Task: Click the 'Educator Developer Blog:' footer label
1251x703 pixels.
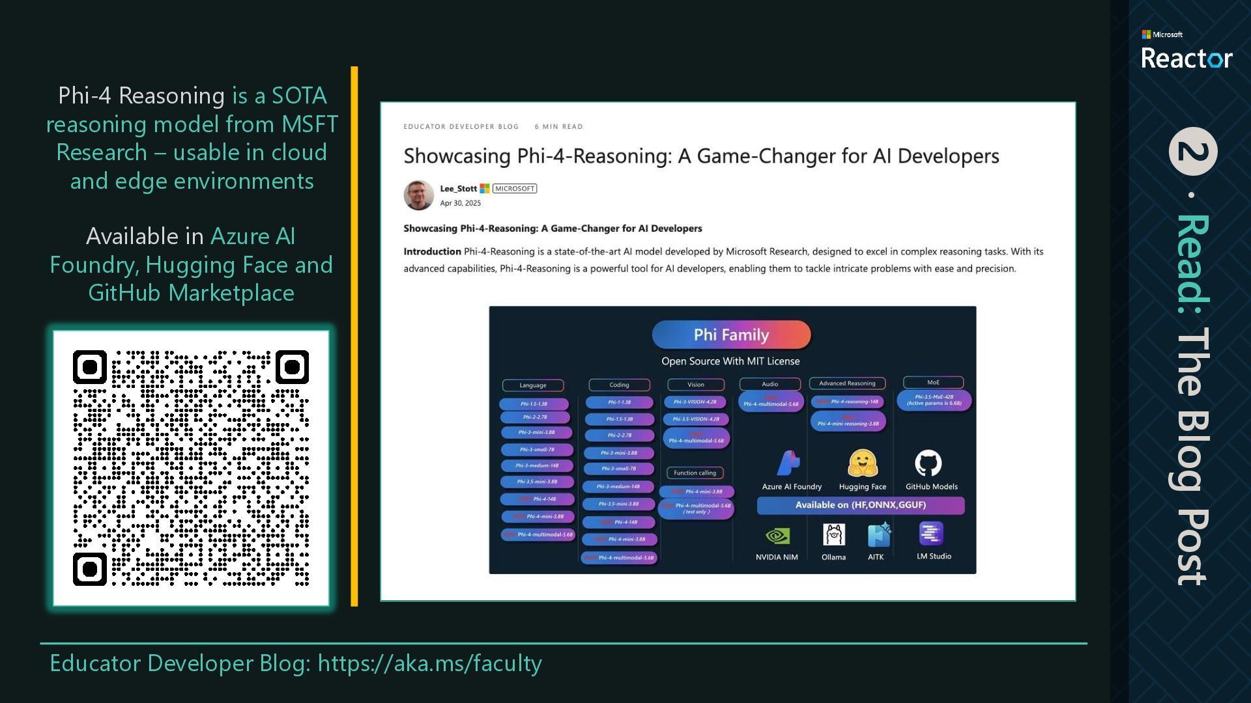Action: pyautogui.click(x=180, y=663)
